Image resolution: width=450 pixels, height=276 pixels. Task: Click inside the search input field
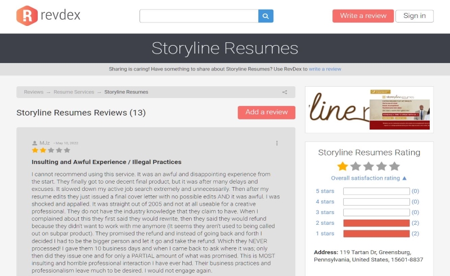pos(199,16)
